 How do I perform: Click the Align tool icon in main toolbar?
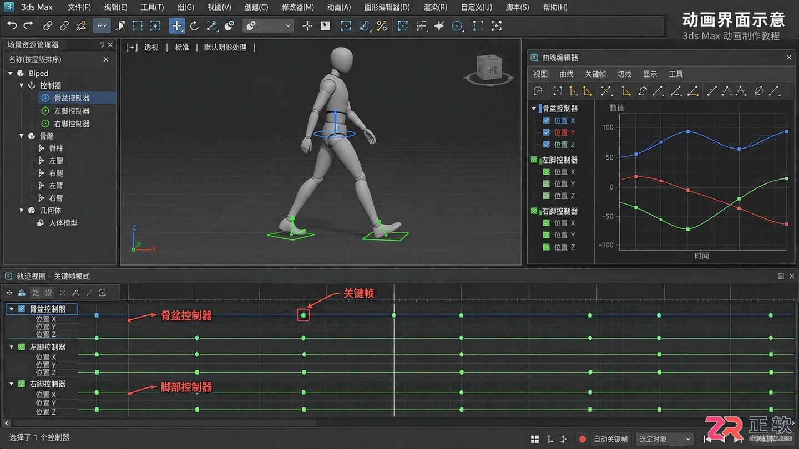click(421, 25)
